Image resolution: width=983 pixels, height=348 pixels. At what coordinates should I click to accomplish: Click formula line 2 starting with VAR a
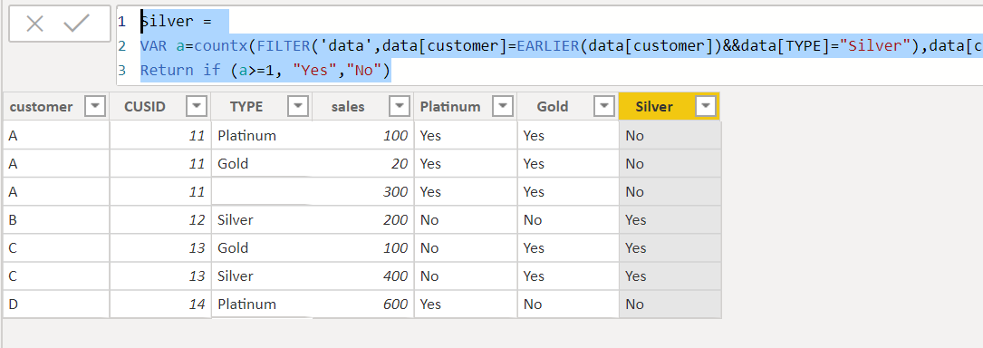[561, 46]
